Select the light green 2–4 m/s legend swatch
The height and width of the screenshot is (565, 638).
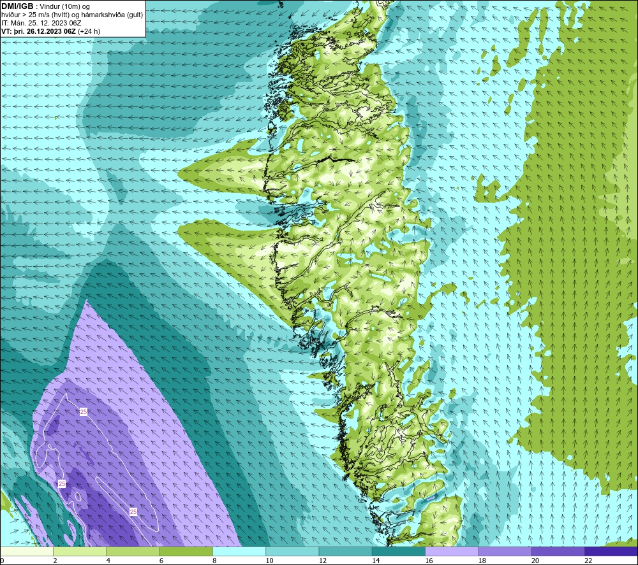point(80,551)
